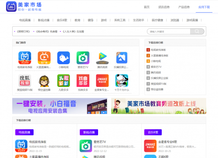
Task: Open the 爱奇艺TV title dated 2022-12-12
Action: 100,142
